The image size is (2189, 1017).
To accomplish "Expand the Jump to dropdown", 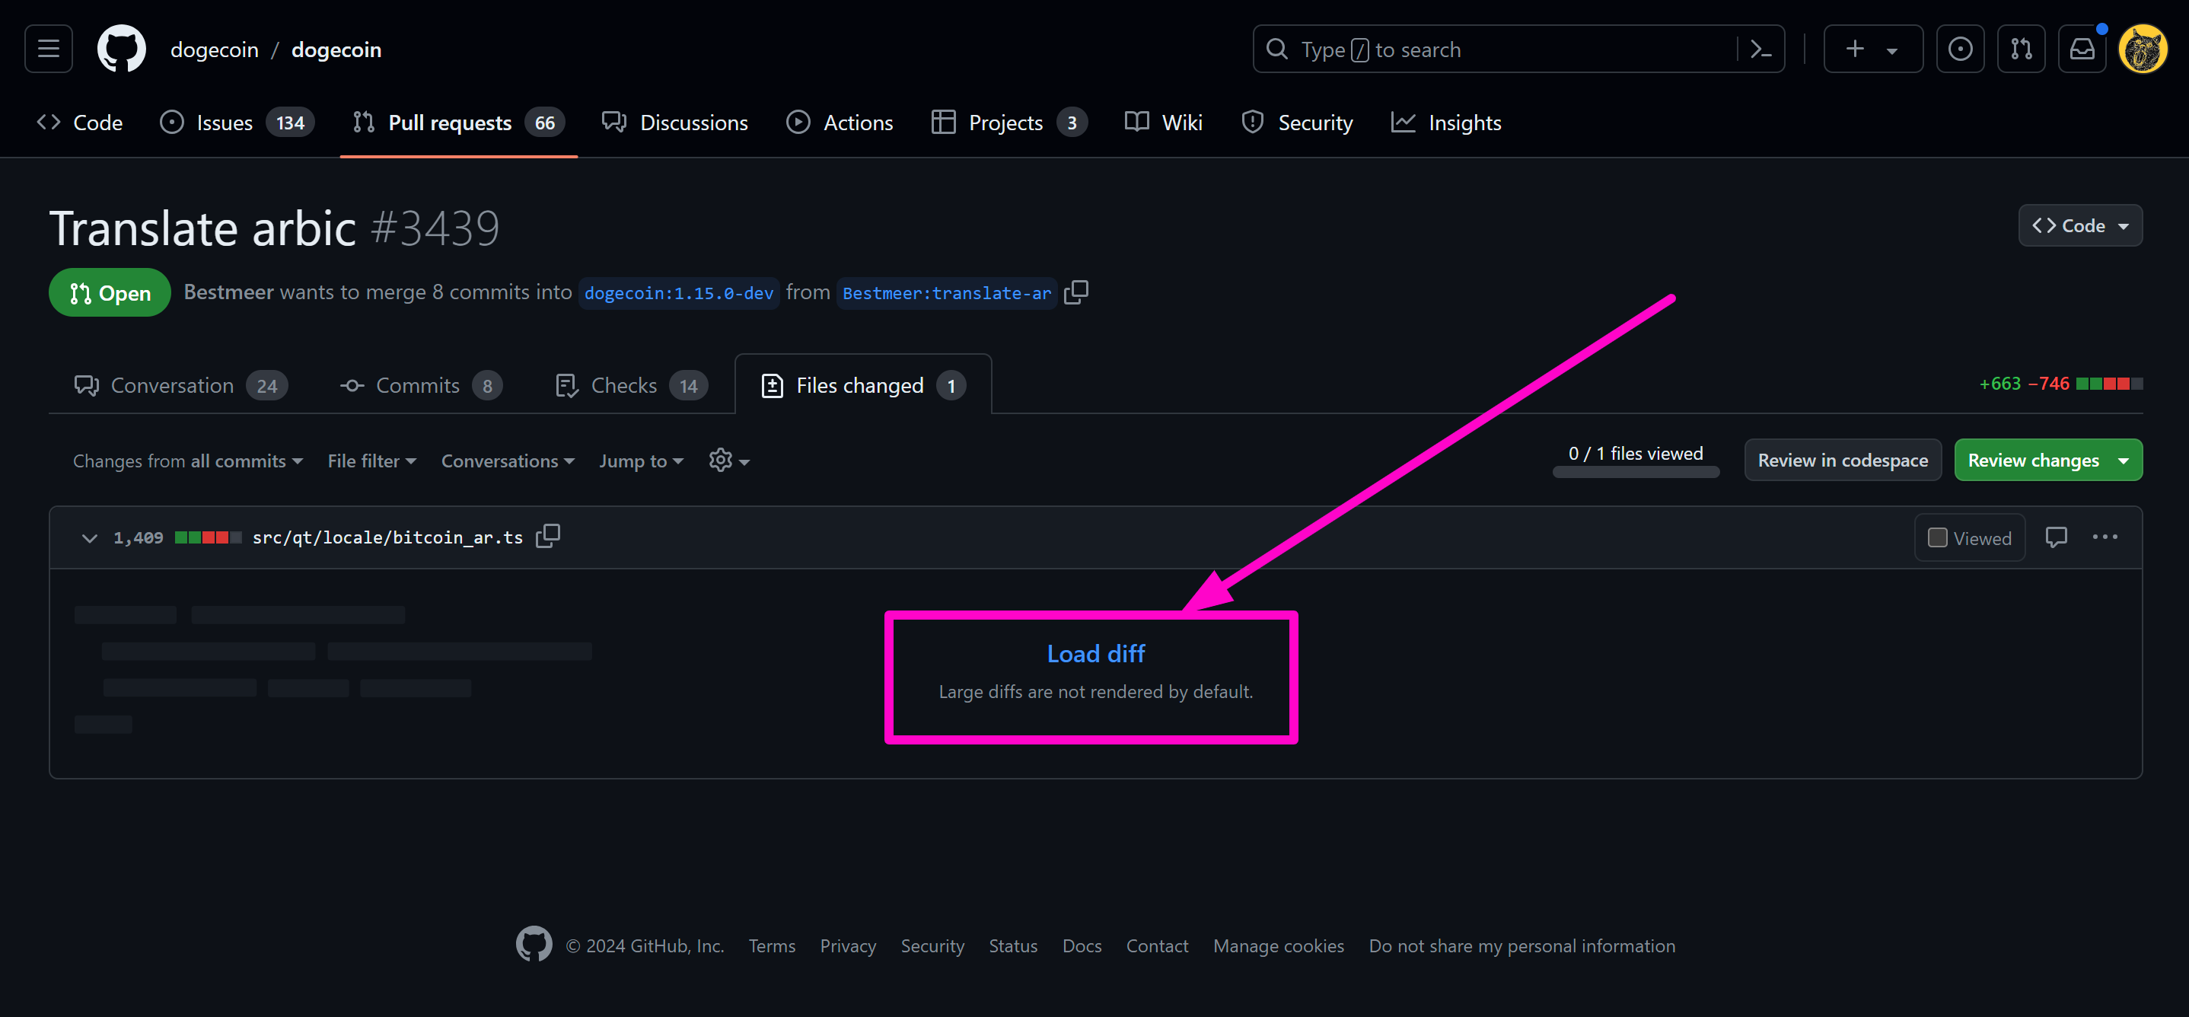I will click(x=641, y=460).
